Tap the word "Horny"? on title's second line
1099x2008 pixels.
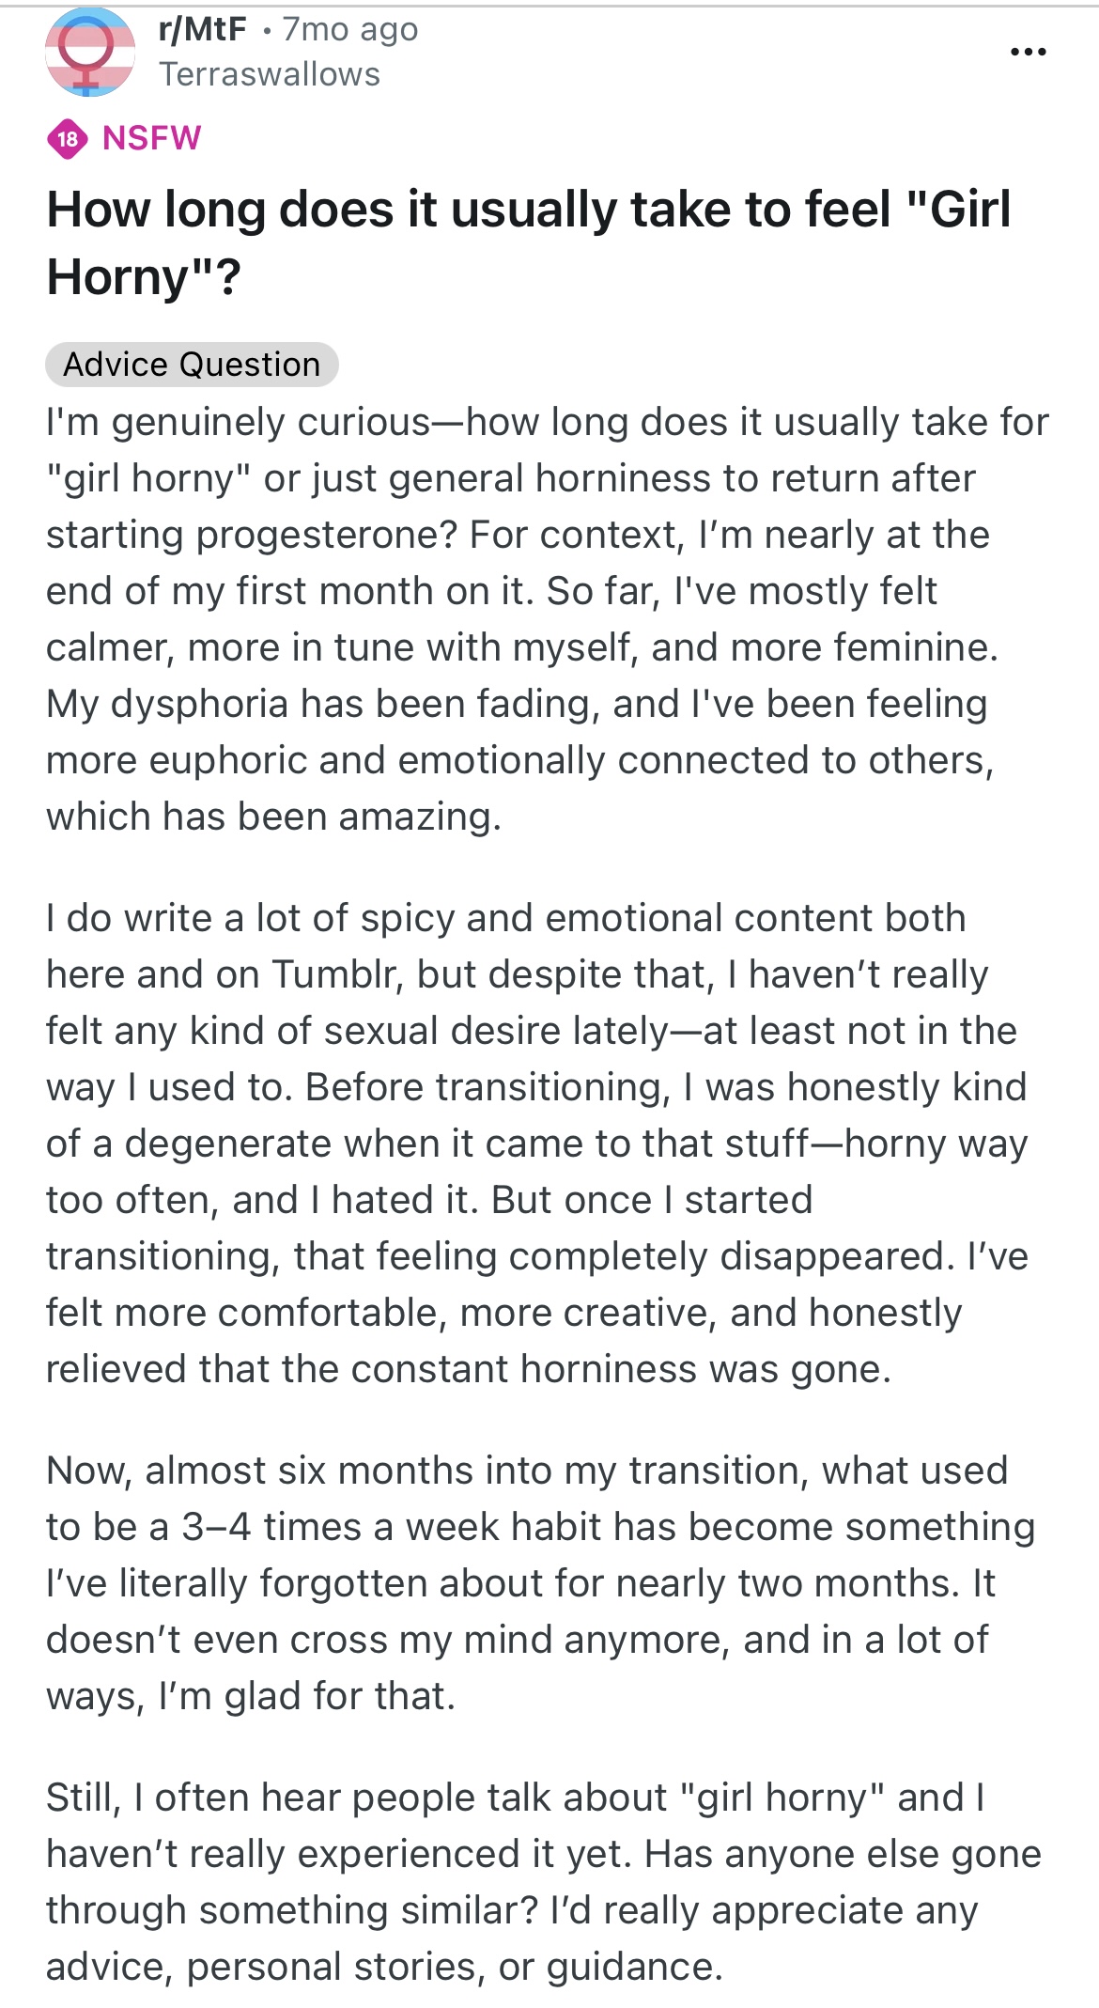[144, 276]
